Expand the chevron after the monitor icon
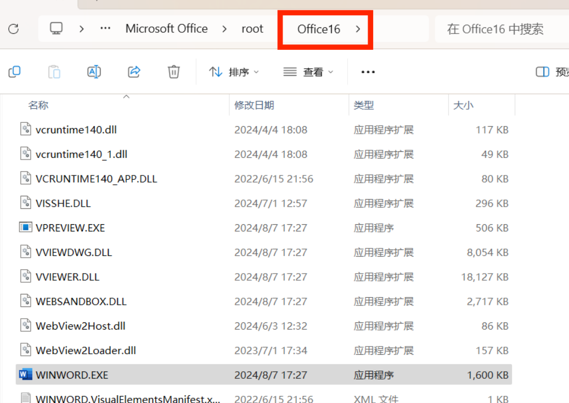 (82, 29)
